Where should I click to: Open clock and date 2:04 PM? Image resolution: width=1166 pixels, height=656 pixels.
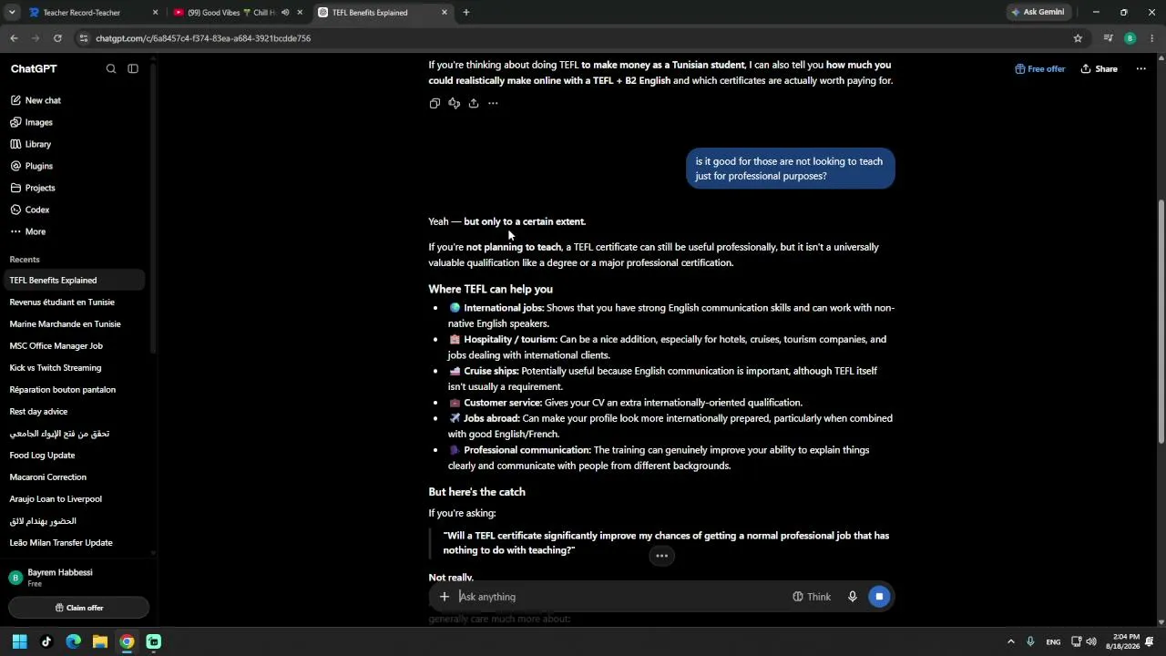pos(1123,641)
